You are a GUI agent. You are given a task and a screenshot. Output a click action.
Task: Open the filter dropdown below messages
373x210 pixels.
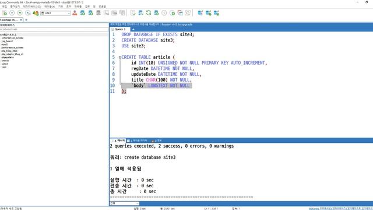click(x=124, y=204)
